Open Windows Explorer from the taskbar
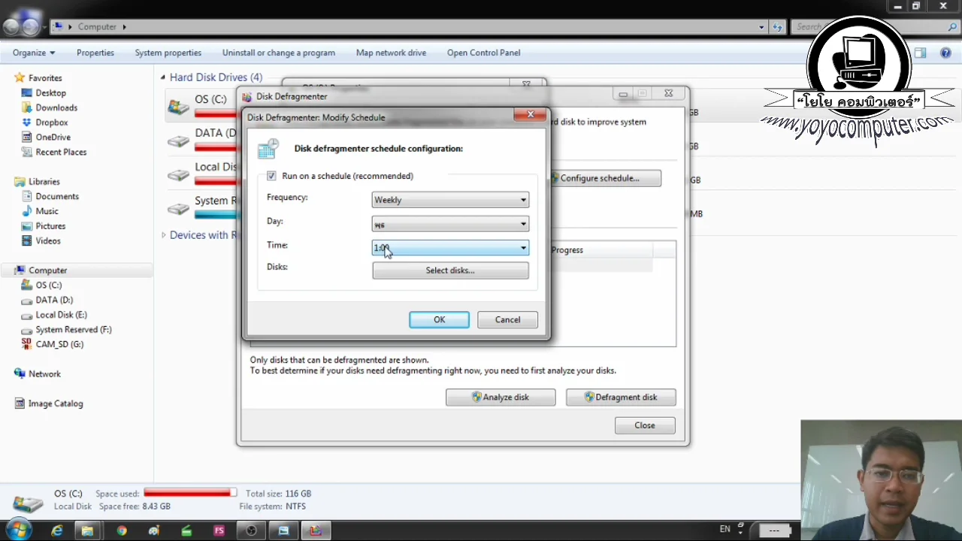The width and height of the screenshot is (962, 541). click(87, 530)
